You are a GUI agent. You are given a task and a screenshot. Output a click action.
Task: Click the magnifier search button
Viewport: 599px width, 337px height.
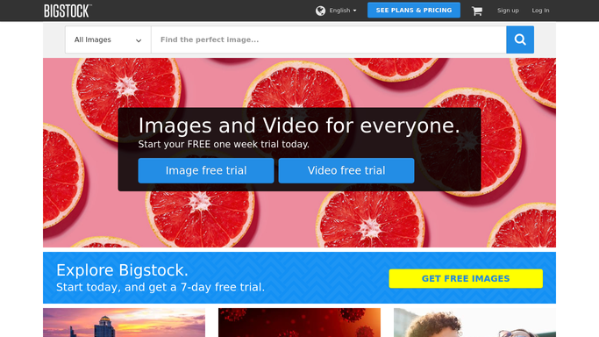(520, 39)
